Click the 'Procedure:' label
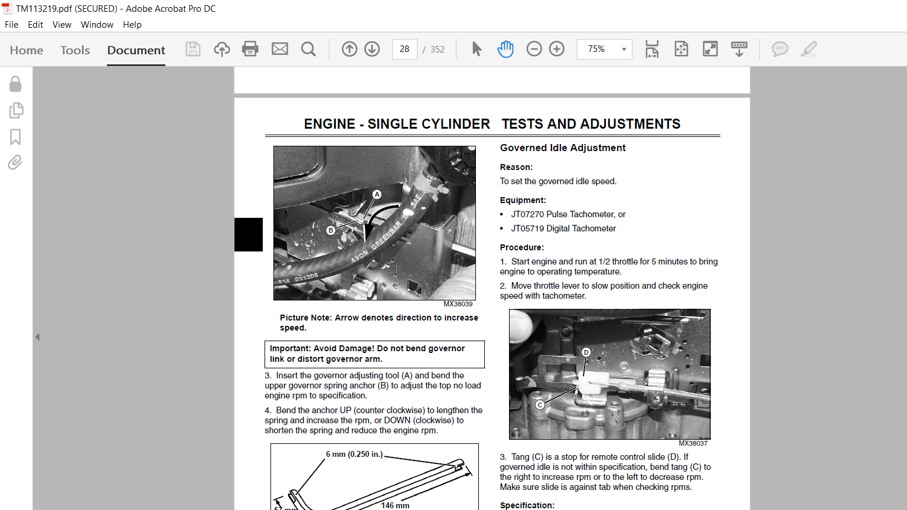 point(522,247)
